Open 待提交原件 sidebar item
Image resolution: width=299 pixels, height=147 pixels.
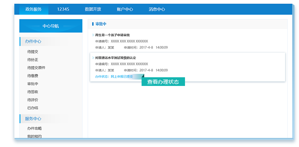coord(36,68)
